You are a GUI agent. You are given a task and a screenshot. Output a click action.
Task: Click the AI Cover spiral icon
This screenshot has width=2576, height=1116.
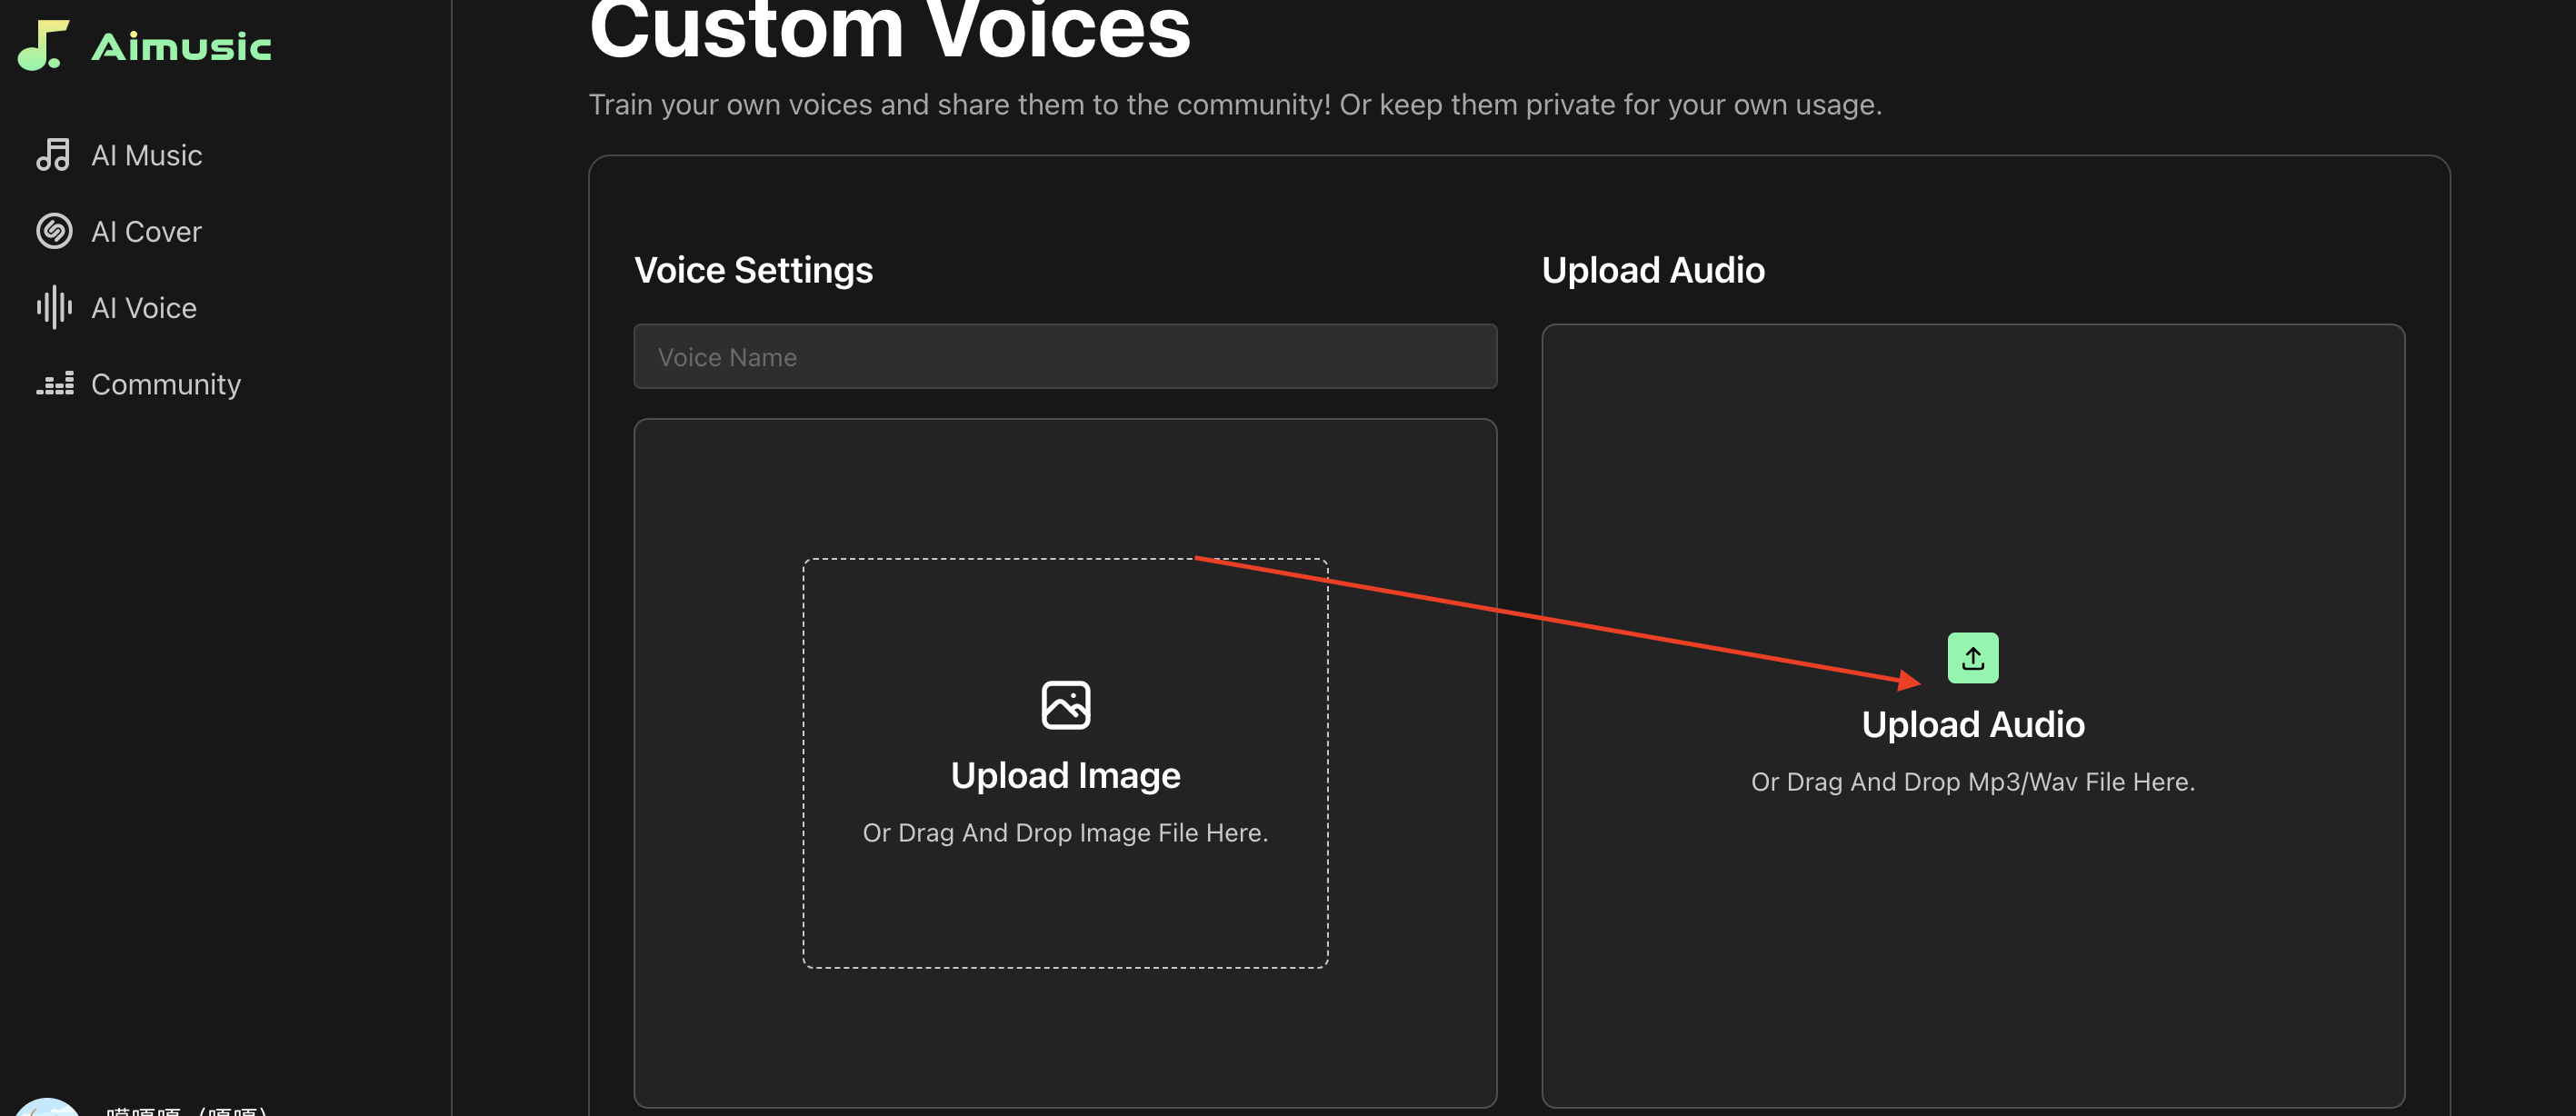[x=54, y=231]
